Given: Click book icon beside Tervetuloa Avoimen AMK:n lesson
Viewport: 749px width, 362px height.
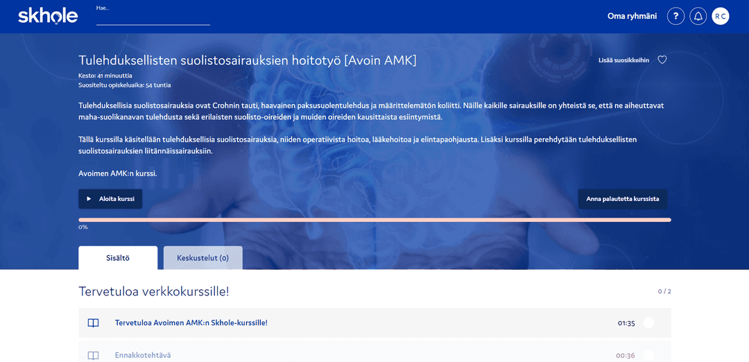Looking at the screenshot, I should coord(94,323).
